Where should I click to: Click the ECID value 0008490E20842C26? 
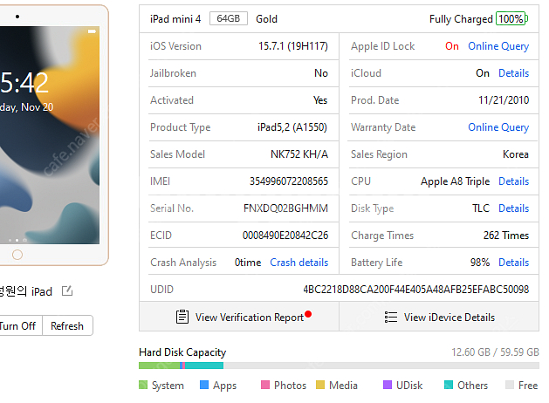pos(285,236)
